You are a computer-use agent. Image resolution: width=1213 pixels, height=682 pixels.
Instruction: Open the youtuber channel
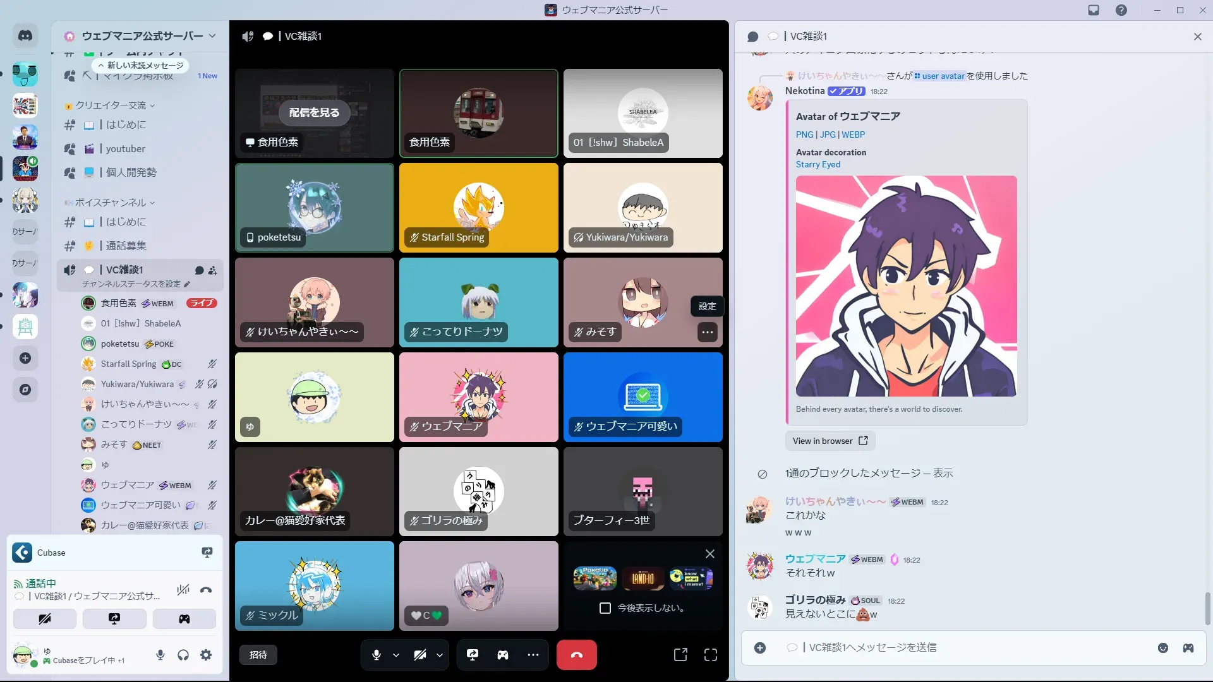coord(126,149)
